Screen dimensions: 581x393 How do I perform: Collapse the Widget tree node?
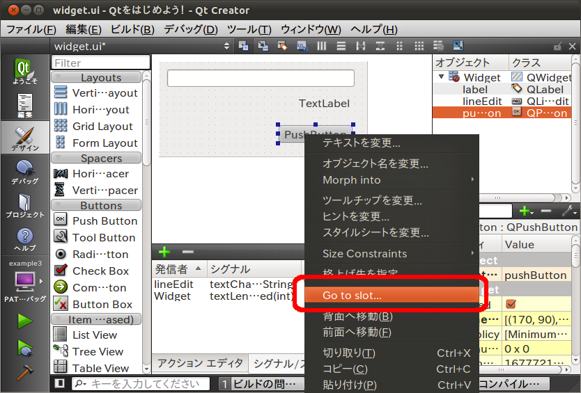click(x=441, y=77)
